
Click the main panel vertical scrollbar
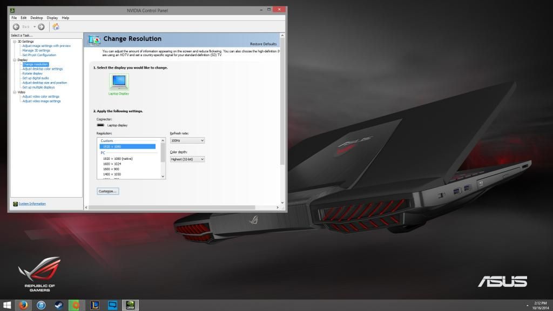282,102
